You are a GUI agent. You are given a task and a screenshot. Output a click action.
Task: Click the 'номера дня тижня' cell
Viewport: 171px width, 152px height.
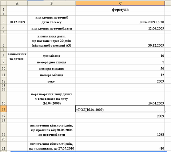click(x=52, y=61)
